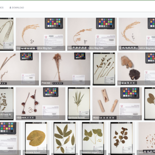
Task: Open the Poaceae specimen thumbnail
Action: (x=66, y=69)
